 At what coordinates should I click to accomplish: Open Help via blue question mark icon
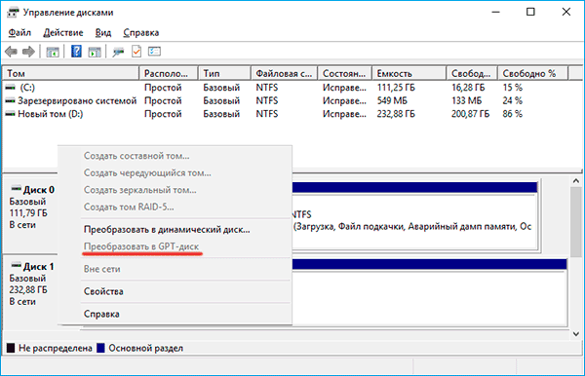pyautogui.click(x=76, y=52)
